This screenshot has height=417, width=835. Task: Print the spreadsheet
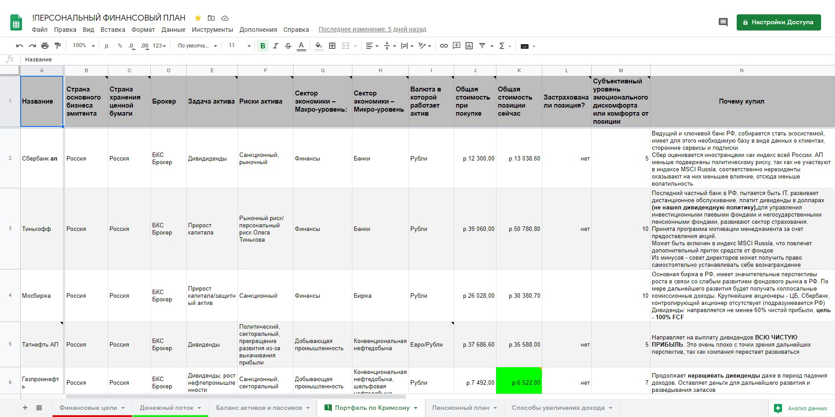[x=45, y=46]
